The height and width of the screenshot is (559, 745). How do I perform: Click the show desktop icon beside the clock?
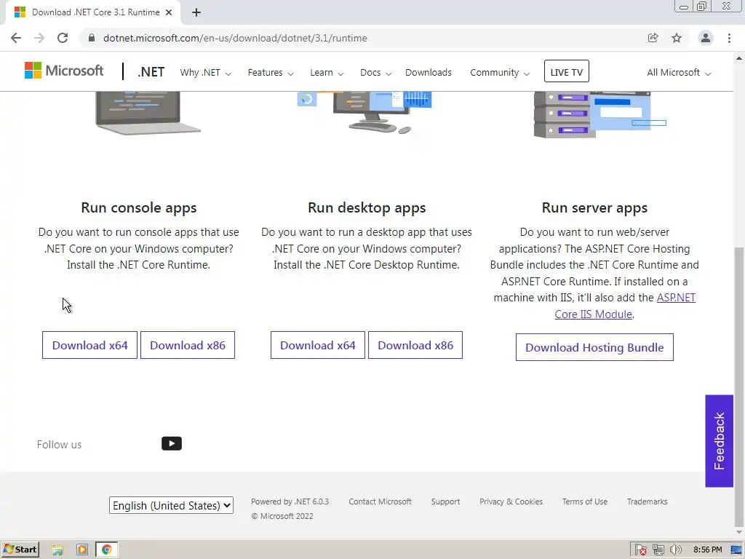click(737, 550)
